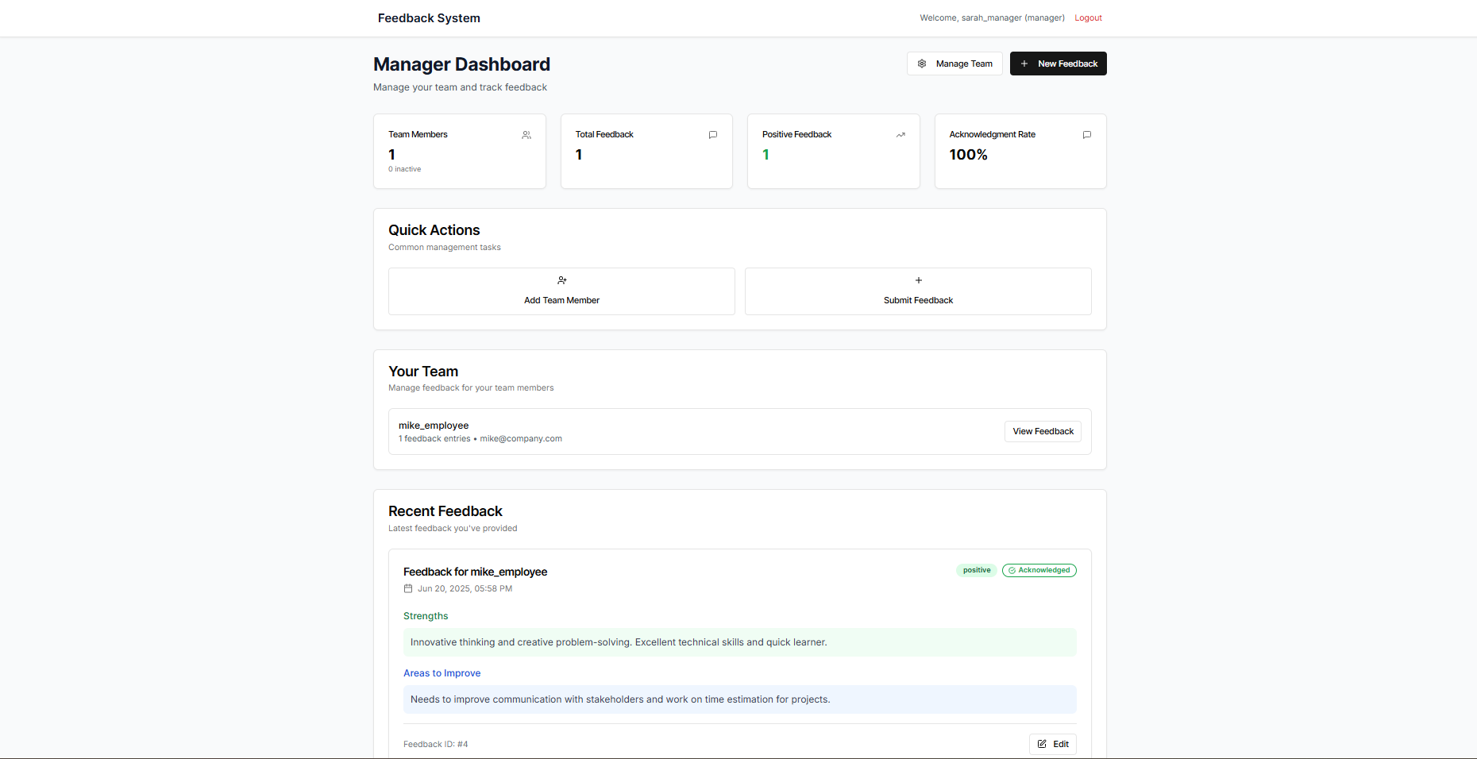Click the calendar icon next to the feedback date

(x=410, y=588)
